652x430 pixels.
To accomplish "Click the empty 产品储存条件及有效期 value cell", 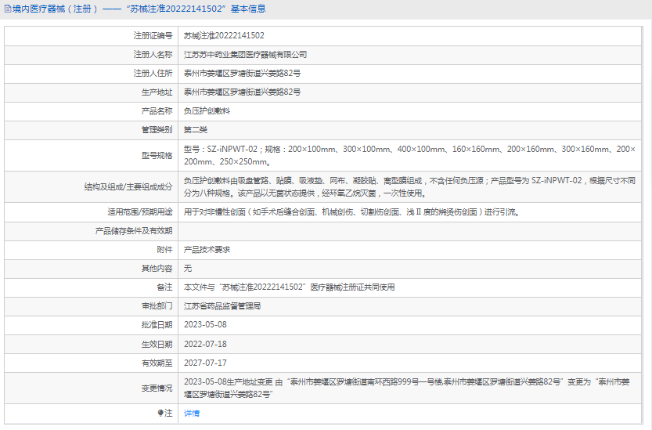I will [409, 231].
